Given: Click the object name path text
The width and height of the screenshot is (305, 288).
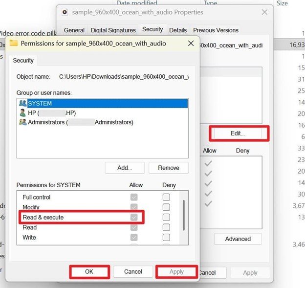Looking at the screenshot, I should click(124, 77).
